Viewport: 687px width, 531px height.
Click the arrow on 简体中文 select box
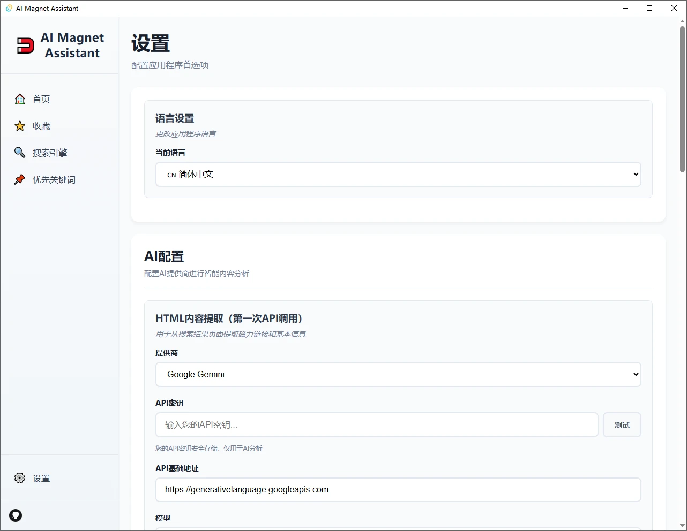click(636, 175)
